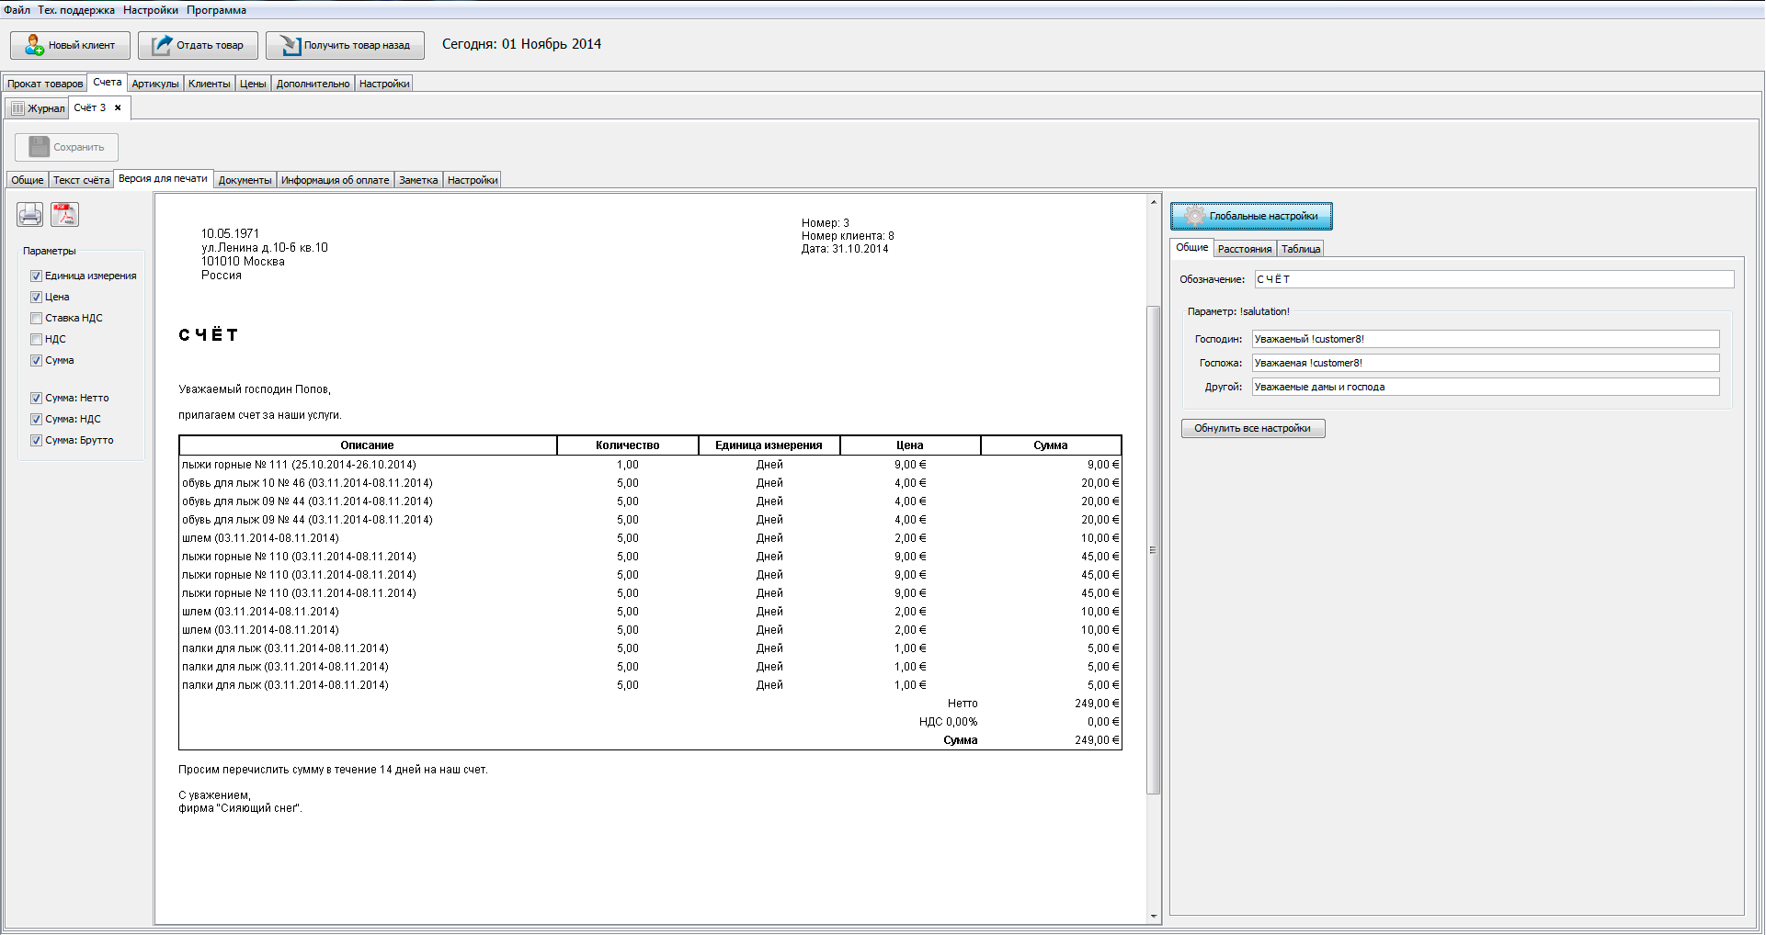Click the Журнал table icon
The width and height of the screenshot is (1766, 935).
[x=17, y=108]
